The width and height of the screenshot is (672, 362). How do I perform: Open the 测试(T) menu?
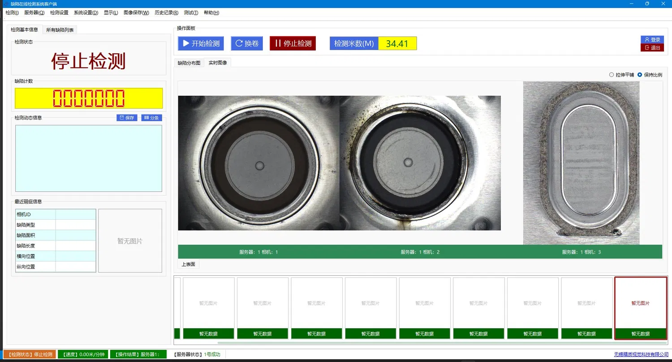tap(191, 13)
